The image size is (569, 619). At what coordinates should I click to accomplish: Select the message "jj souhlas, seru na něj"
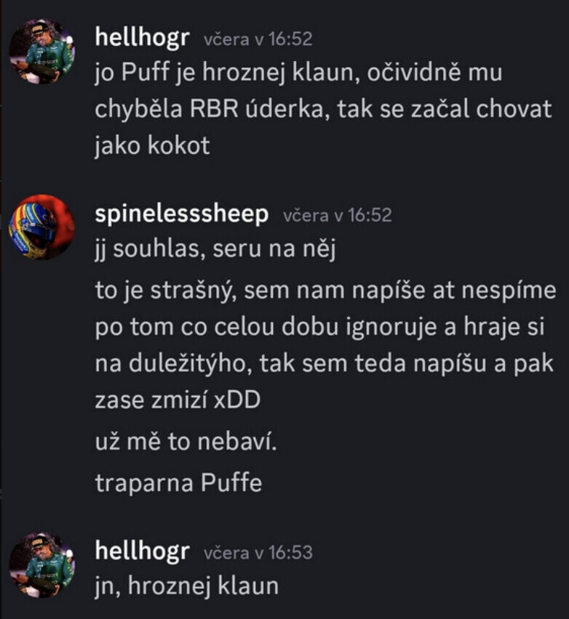[218, 249]
